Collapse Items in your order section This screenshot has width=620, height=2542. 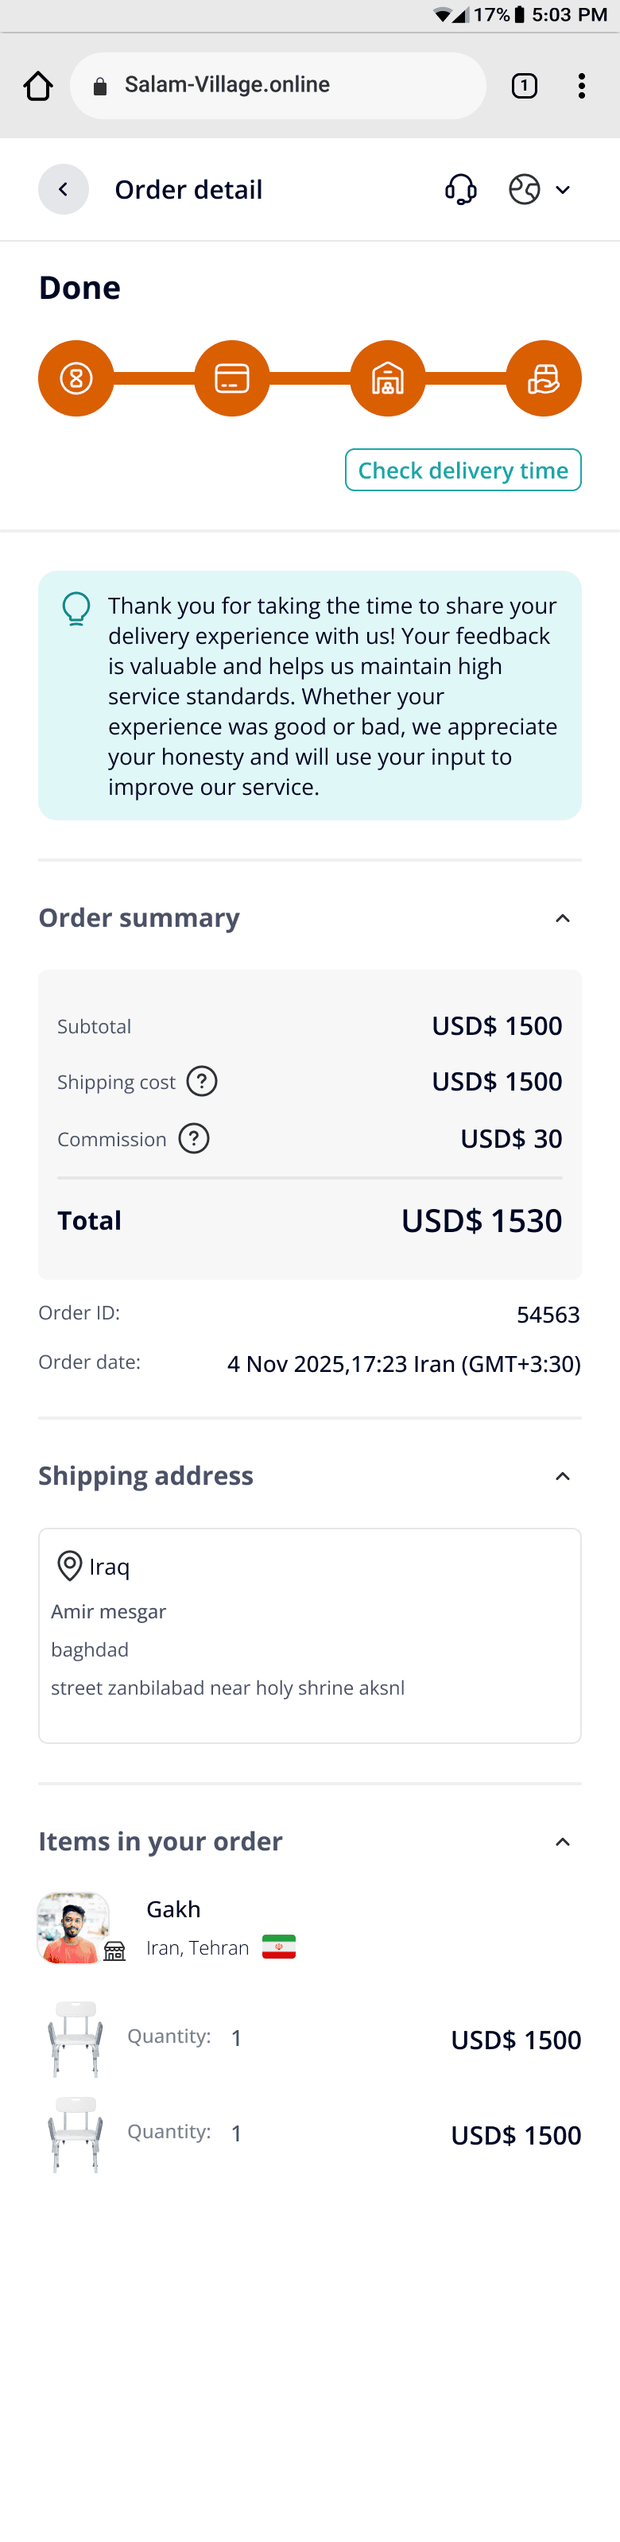563,1843
